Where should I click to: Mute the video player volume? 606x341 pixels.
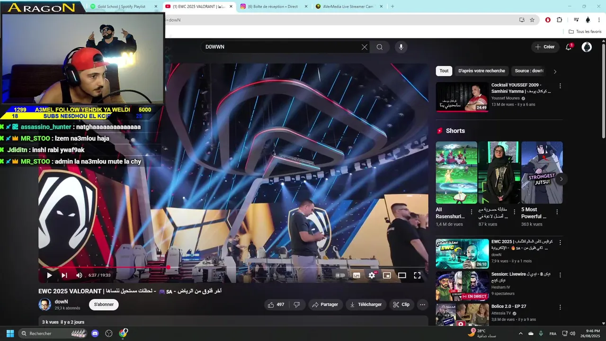[79, 275]
